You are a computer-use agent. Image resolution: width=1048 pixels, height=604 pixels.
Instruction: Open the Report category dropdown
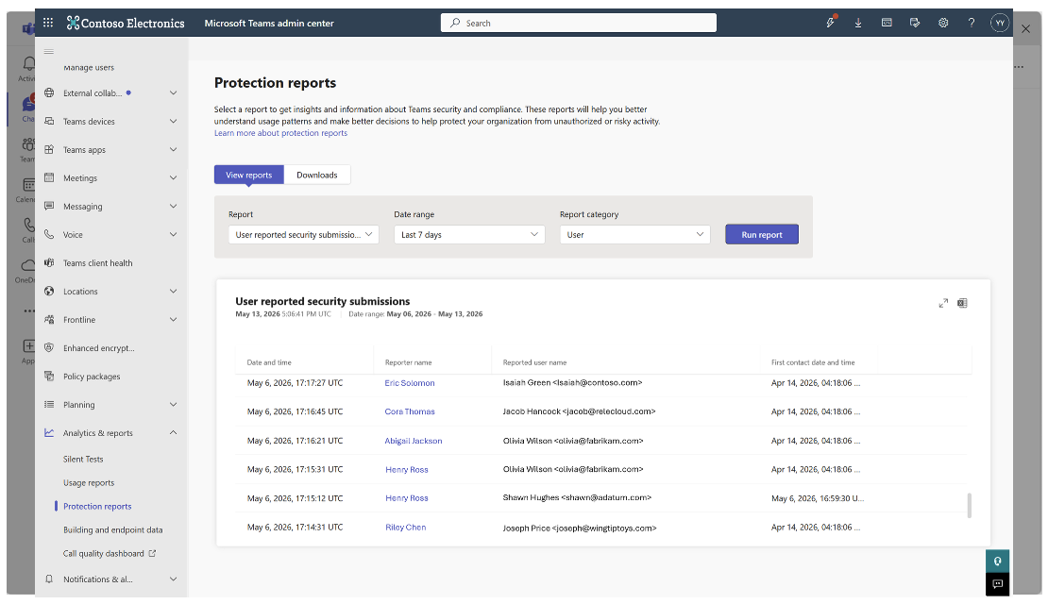point(635,234)
